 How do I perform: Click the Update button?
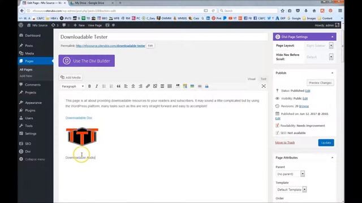[x=326, y=143]
